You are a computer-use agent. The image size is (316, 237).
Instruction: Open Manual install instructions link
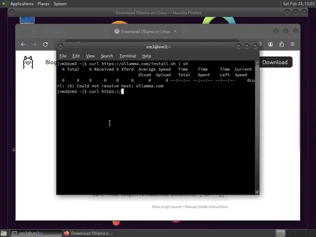(206, 207)
